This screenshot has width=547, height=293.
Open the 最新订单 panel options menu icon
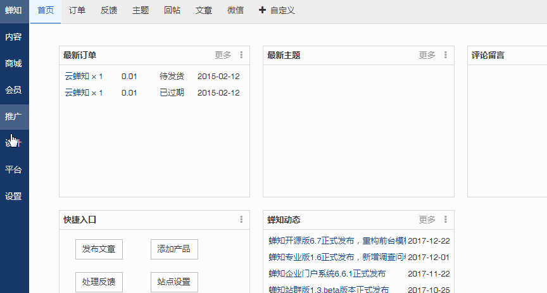coord(241,55)
